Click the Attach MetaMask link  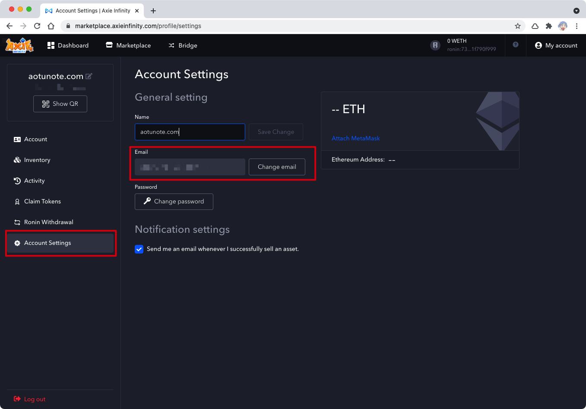[x=356, y=138]
